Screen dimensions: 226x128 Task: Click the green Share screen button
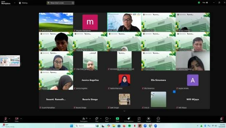(118, 119)
